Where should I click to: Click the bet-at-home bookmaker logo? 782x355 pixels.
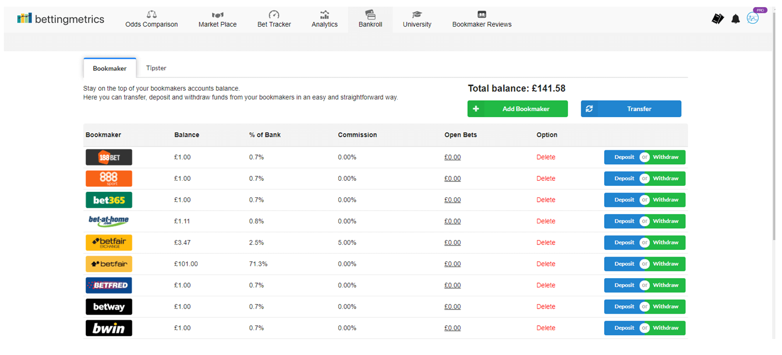[109, 221]
